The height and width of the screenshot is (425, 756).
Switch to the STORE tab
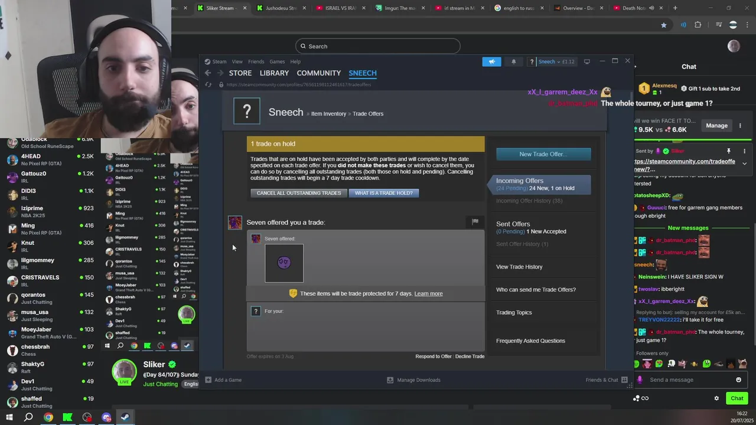pos(240,73)
